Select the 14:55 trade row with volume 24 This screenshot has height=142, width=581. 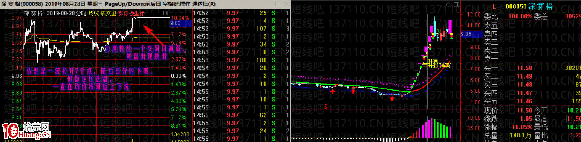coord(242,131)
